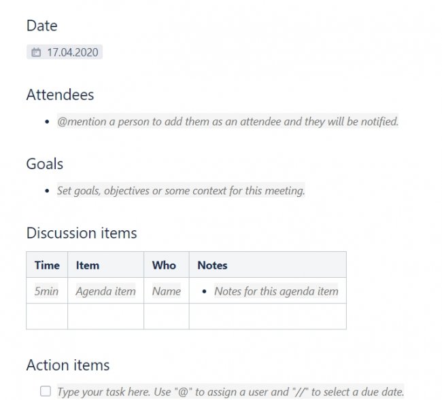Screen dimensions: 442x400
Task: Click the empty Notes cell in second row
Action: click(x=267, y=316)
